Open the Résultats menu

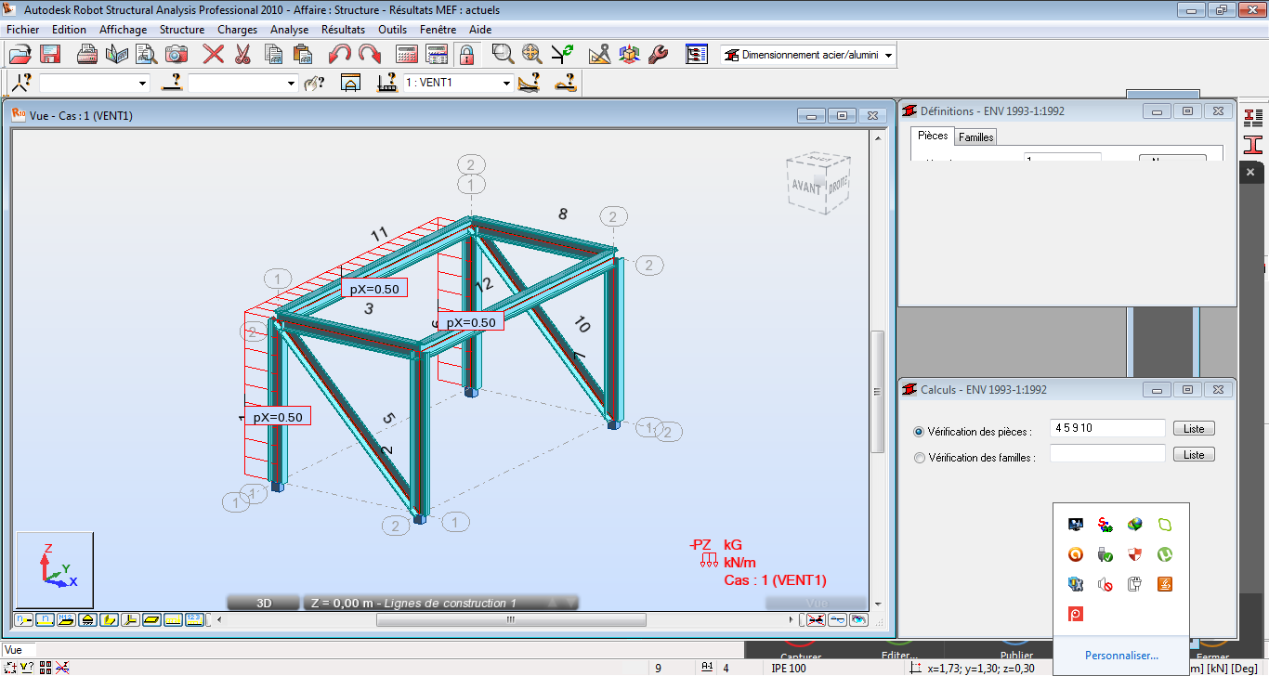click(344, 30)
